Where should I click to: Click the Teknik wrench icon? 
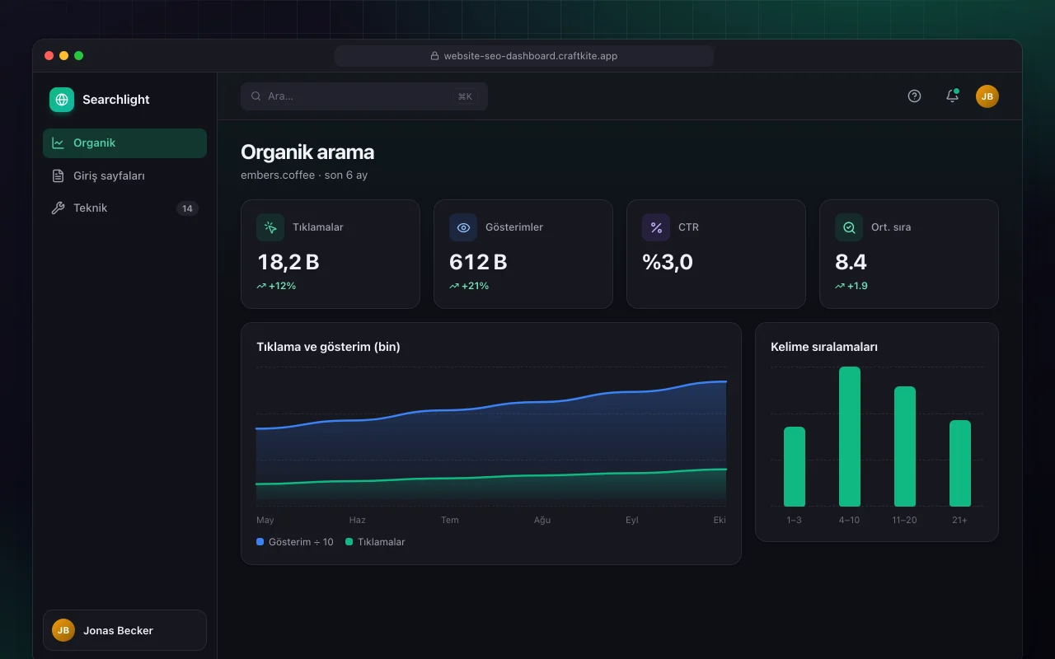58,208
